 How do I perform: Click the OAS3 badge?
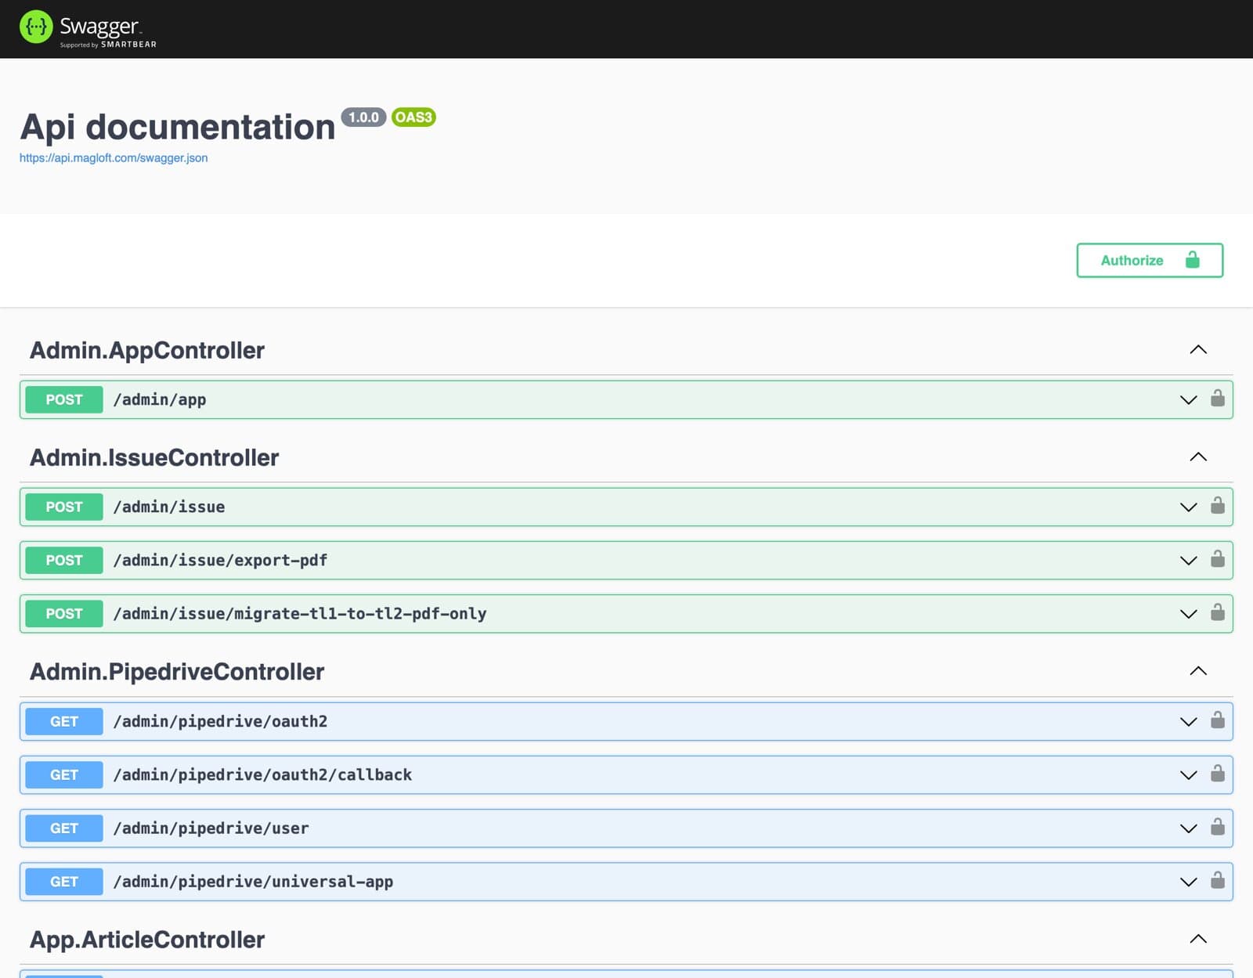point(413,117)
